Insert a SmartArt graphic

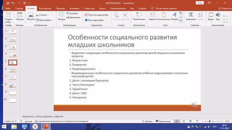72,13
